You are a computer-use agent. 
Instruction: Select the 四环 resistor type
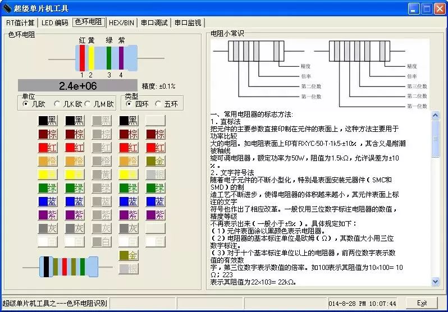[137, 104]
